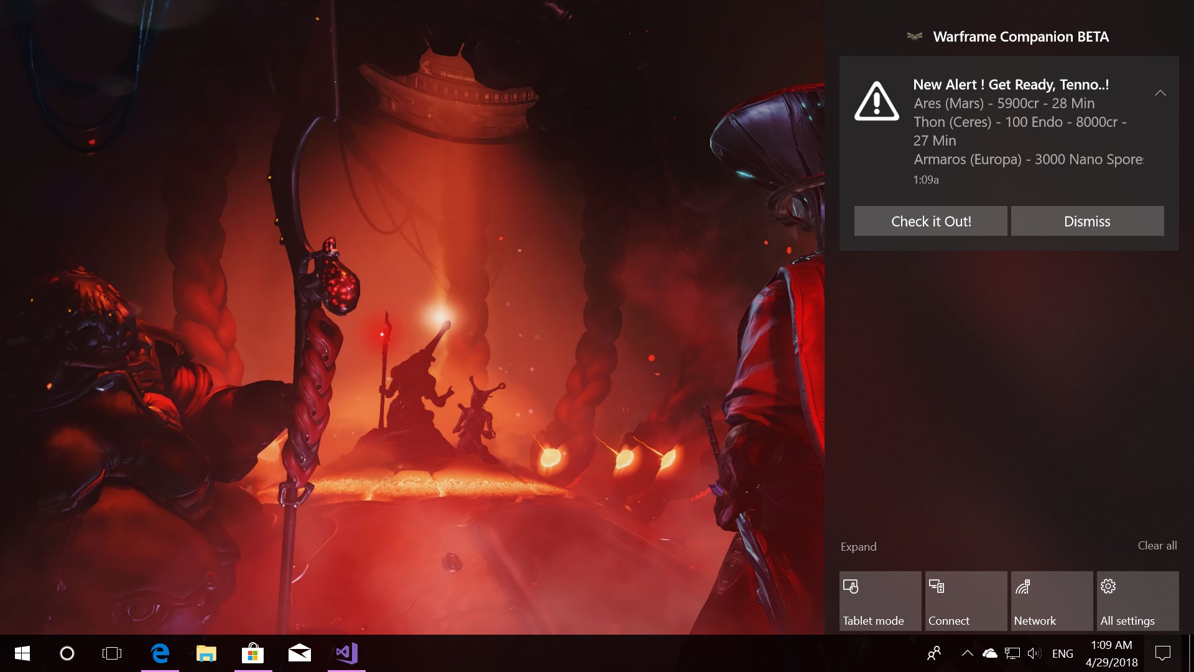Open the Windows Start menu
The height and width of the screenshot is (672, 1194).
tap(22, 653)
